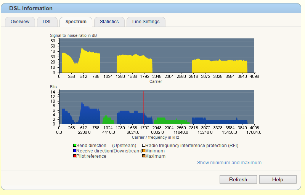The image size is (305, 195).
Task: Click the brown Maximum legend swatch
Action: click(x=144, y=156)
